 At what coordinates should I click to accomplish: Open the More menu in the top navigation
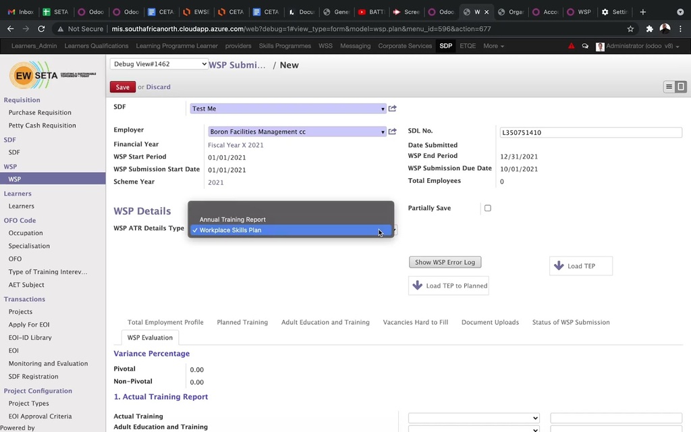tap(493, 46)
